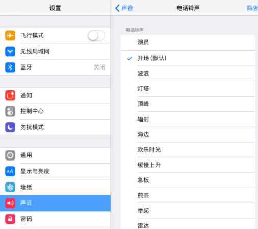Open the 通知 notifications icon

tap(10, 96)
